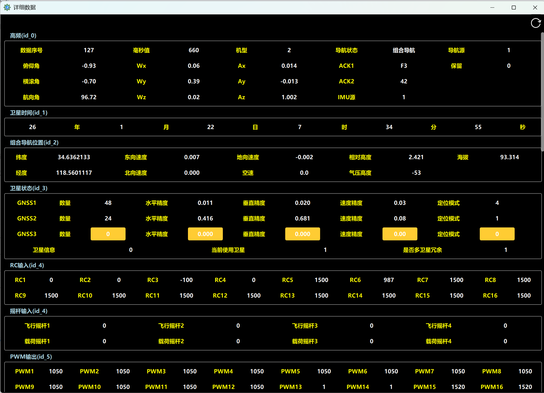Click the Az value 1.002

(x=289, y=97)
